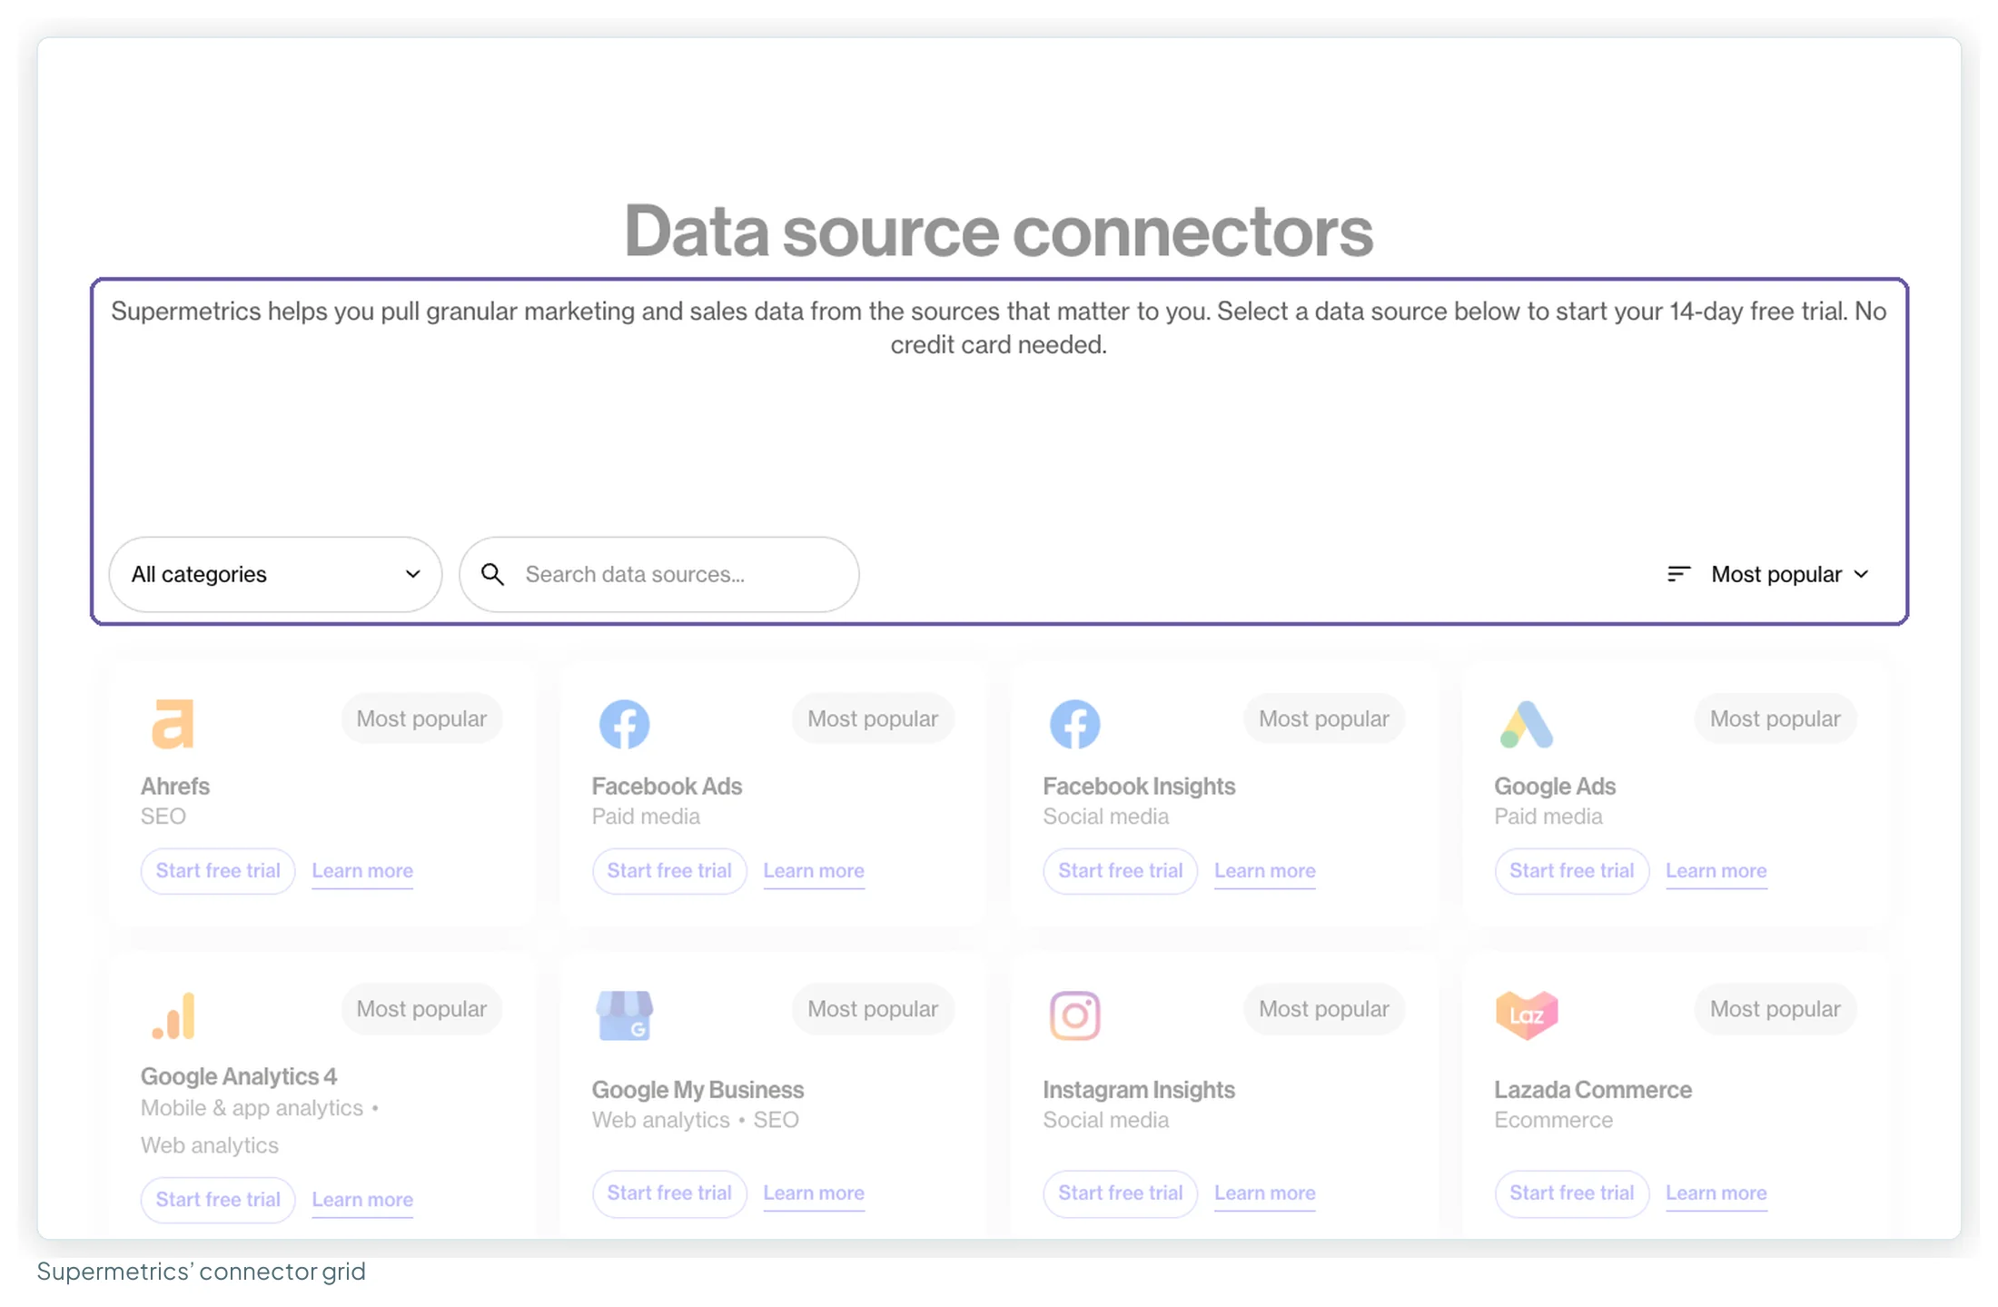Click Most popular badge on Instagram Insights card
Screen dimensions: 1998x1307
click(1324, 1009)
